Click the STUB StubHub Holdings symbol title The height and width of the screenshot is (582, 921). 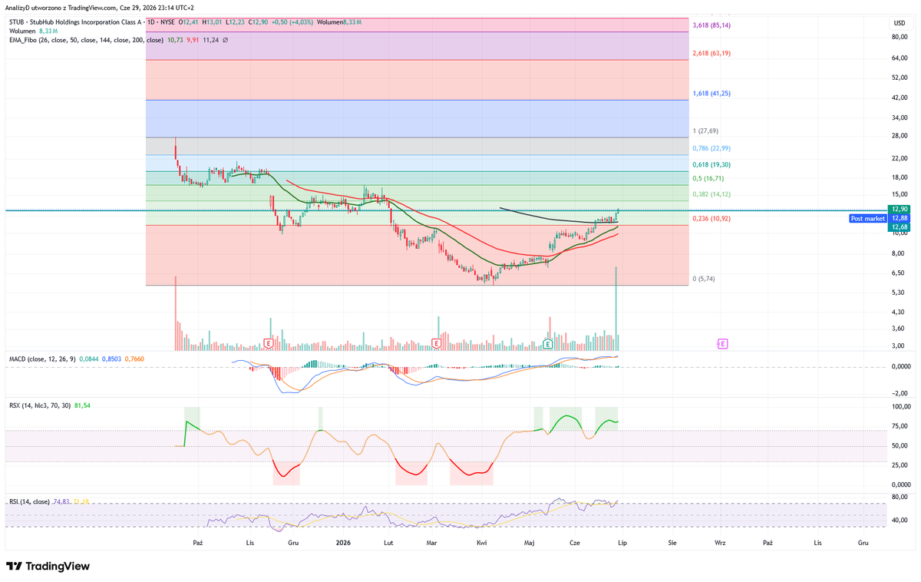pos(75,23)
